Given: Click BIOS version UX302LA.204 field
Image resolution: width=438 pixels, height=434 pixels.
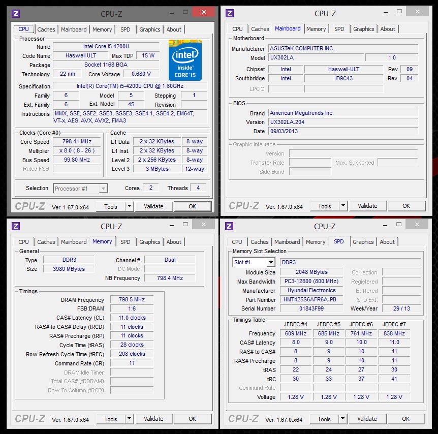Looking at the screenshot, I should coord(343,122).
